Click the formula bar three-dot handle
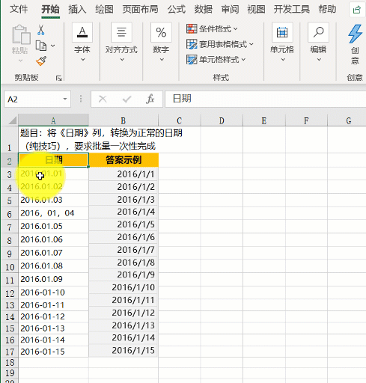The image size is (366, 383). click(x=81, y=99)
